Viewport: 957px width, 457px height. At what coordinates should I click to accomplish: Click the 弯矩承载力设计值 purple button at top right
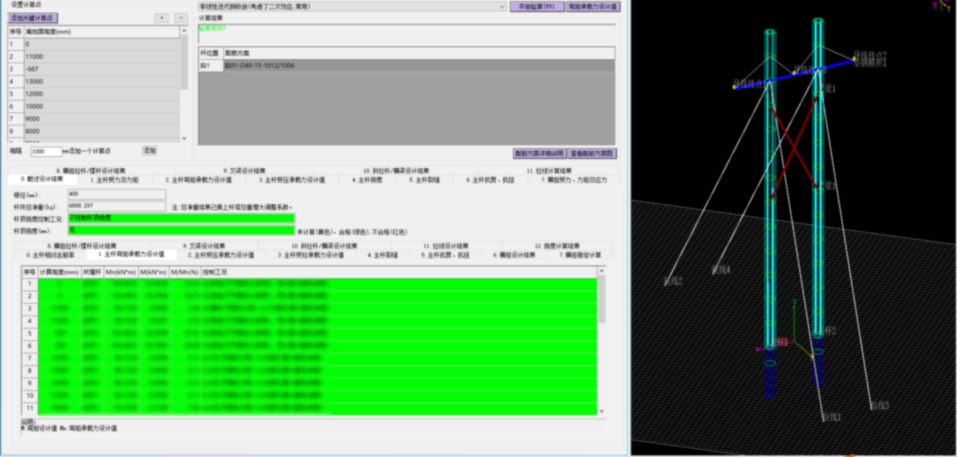pyautogui.click(x=592, y=6)
